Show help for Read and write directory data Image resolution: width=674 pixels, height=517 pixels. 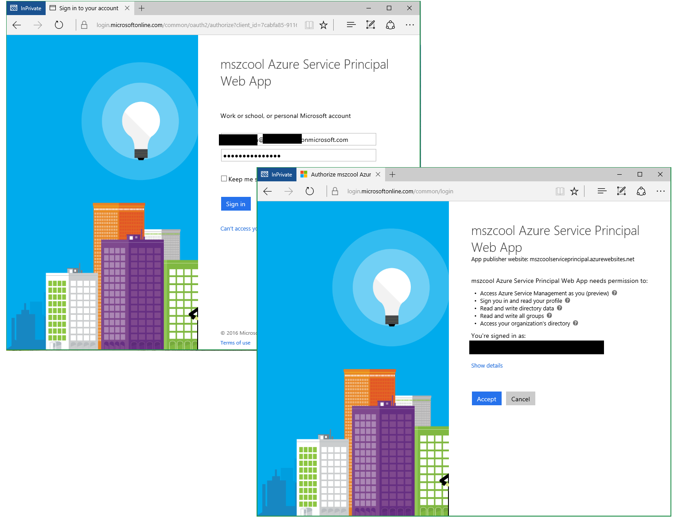560,308
